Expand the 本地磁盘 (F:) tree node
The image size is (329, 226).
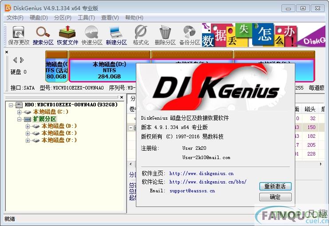pos(28,140)
